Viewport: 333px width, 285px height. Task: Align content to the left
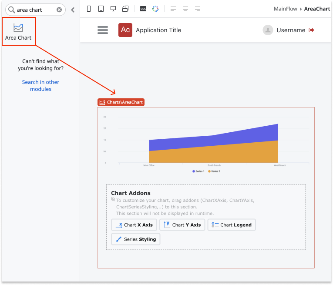tap(173, 9)
